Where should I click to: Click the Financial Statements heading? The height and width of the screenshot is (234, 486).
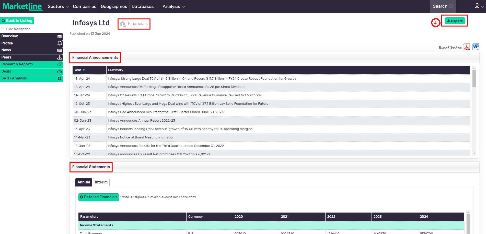(91, 167)
